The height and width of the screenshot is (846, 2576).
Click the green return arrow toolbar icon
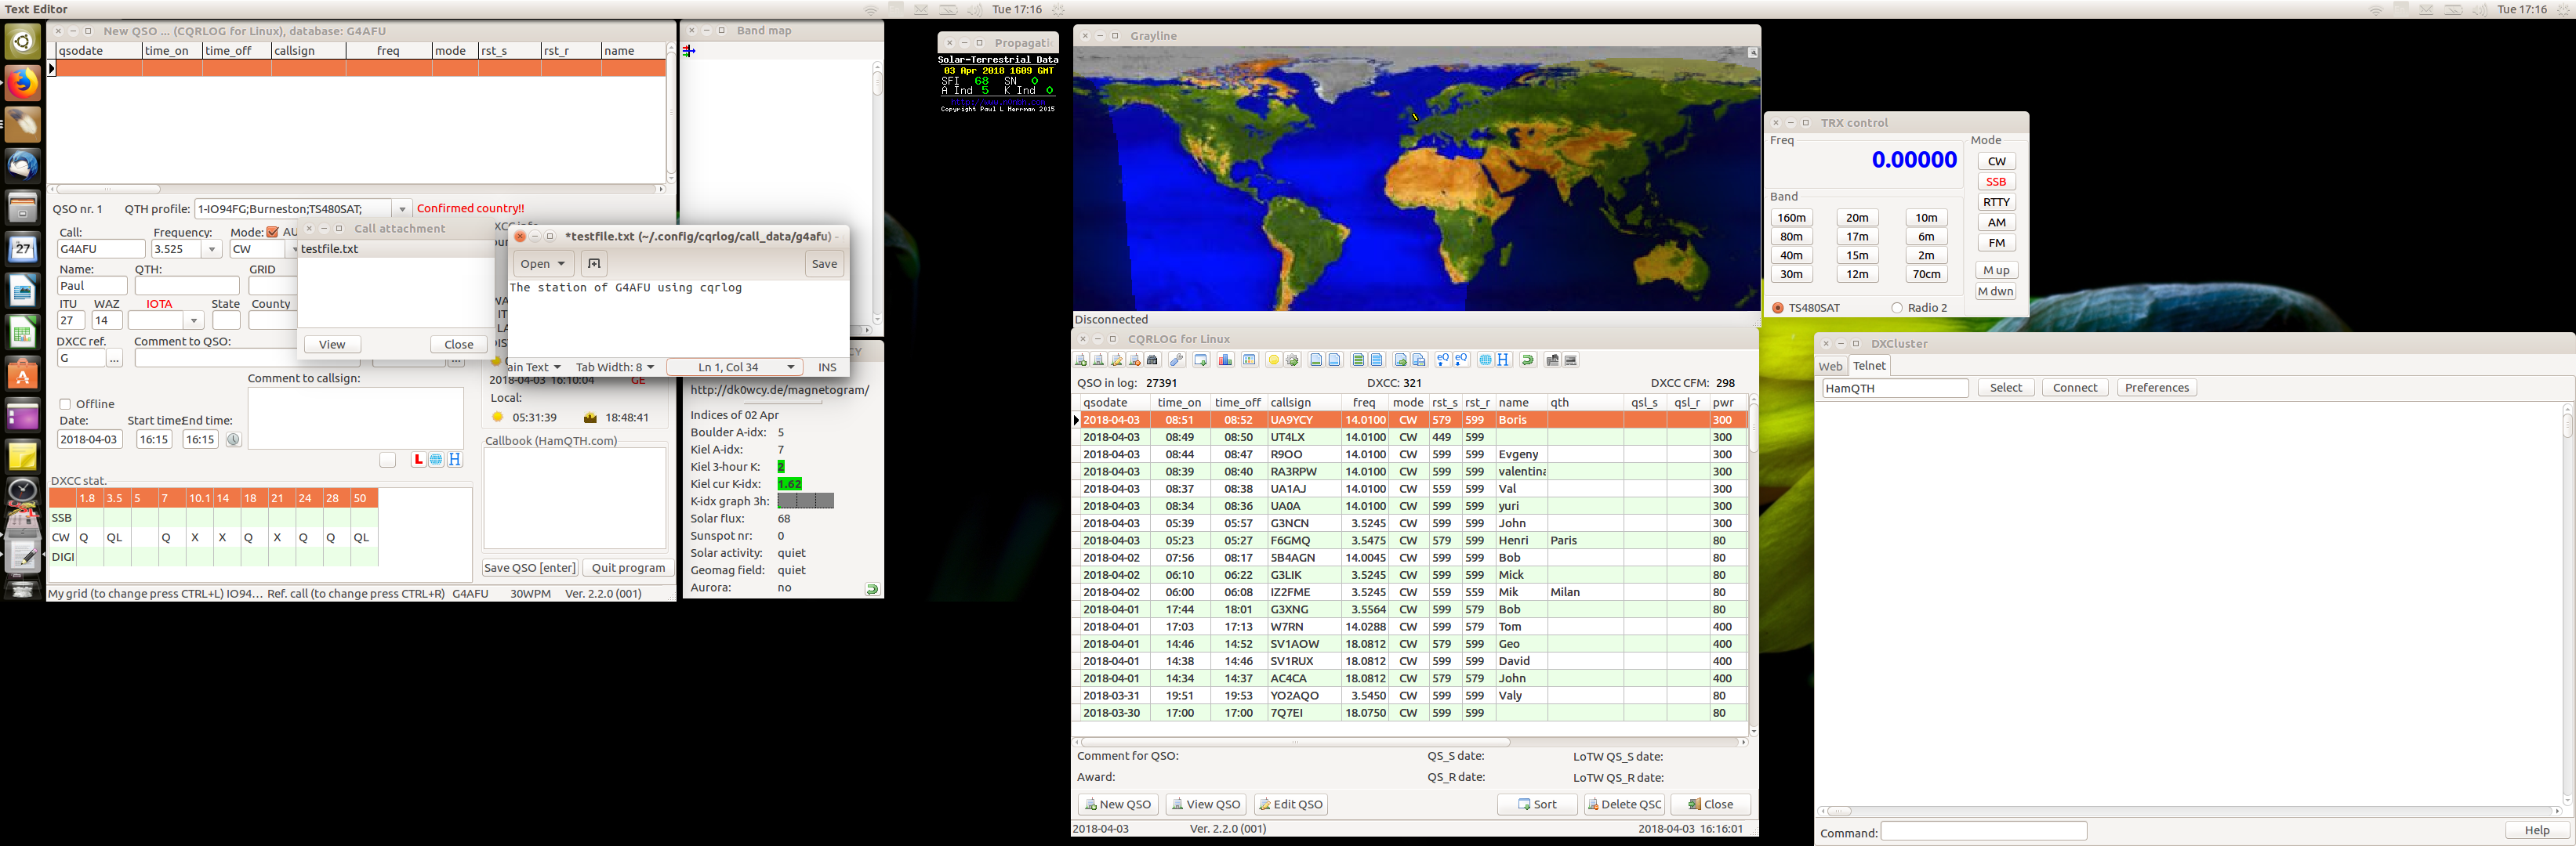(x=1528, y=360)
